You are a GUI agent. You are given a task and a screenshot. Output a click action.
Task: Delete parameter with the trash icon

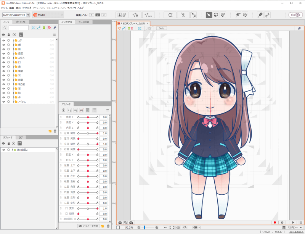(108, 226)
